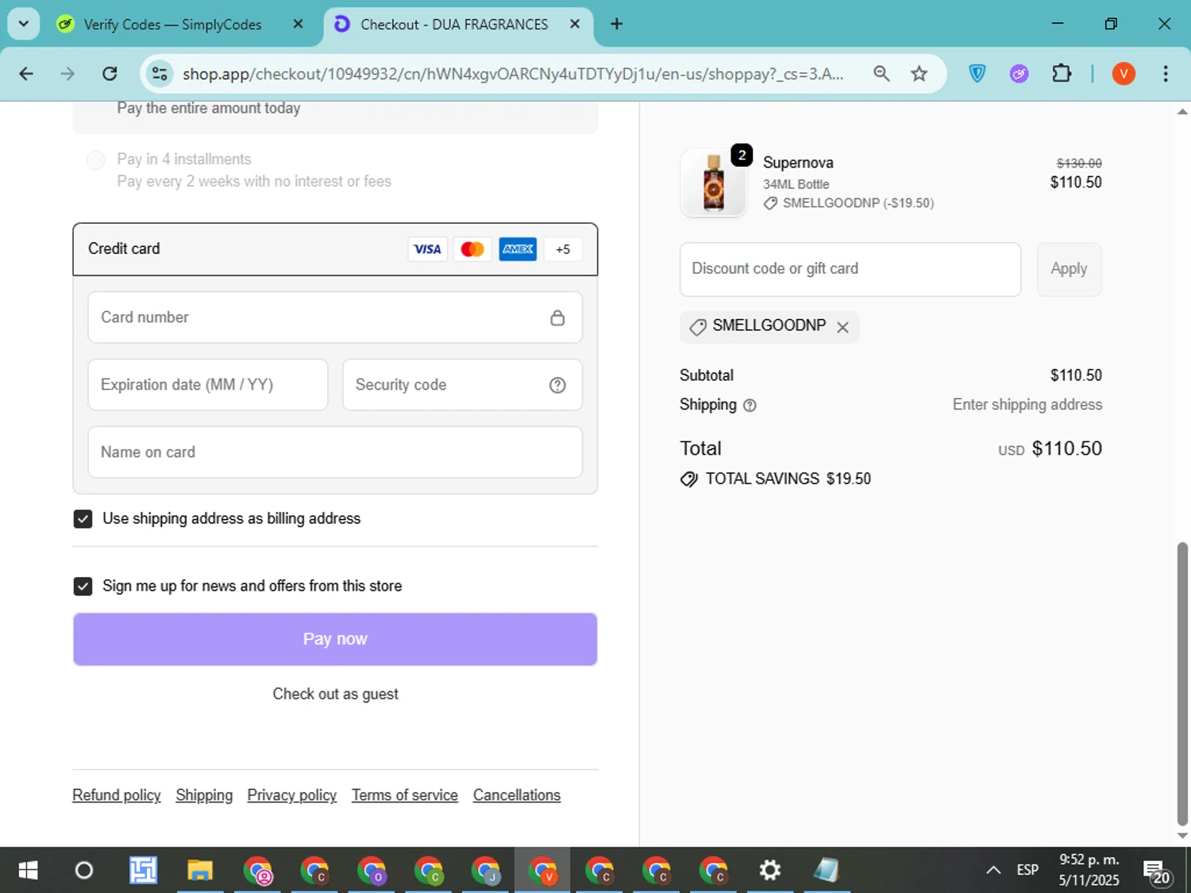Show the +5 additional card brands

pyautogui.click(x=563, y=249)
